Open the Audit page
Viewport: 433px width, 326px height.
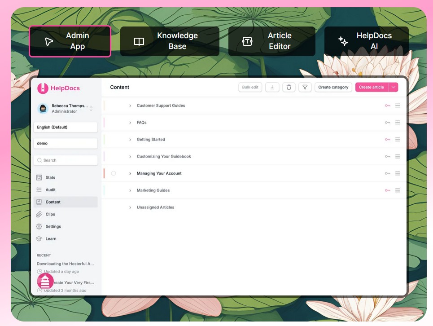click(x=66, y=190)
